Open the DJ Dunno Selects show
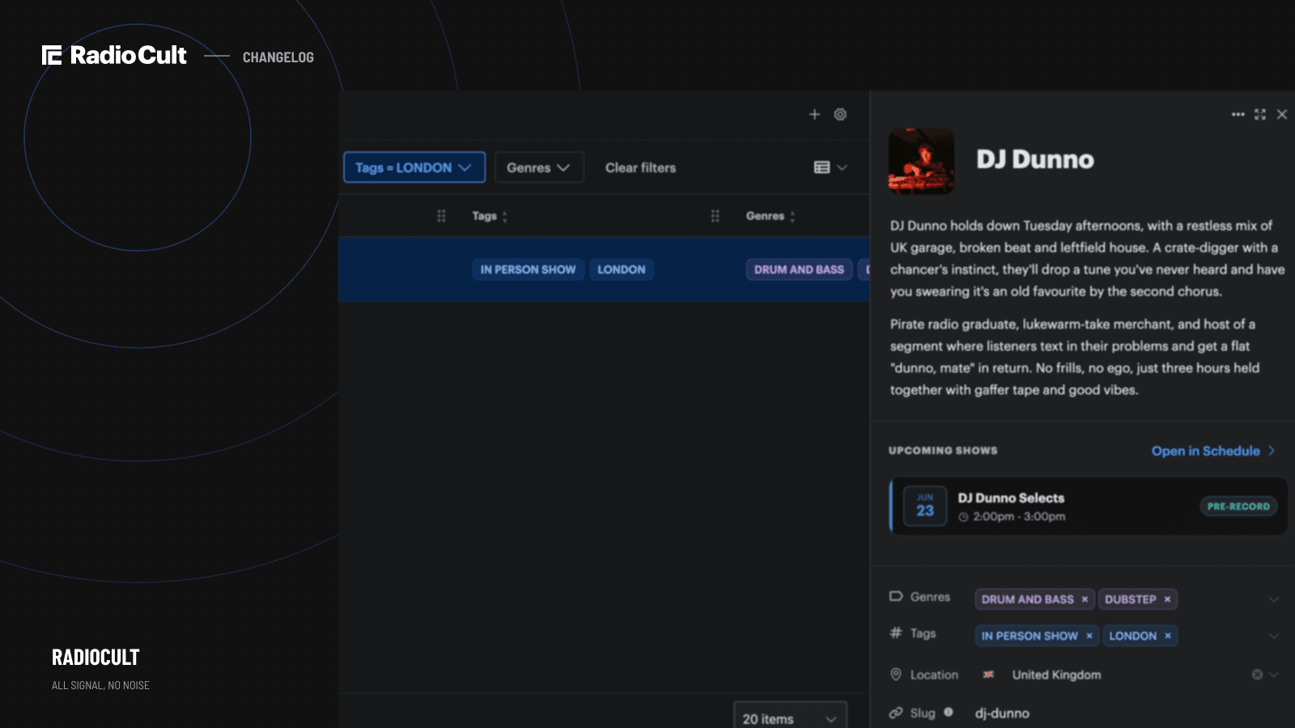Screen dimensions: 1295x728 click(x=1089, y=506)
